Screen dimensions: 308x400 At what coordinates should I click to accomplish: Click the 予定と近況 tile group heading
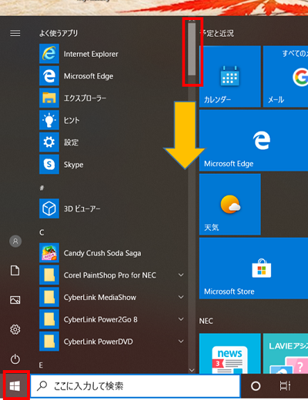pos(217,33)
